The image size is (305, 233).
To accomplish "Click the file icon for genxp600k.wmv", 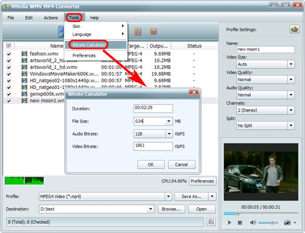I will (x=24, y=94).
